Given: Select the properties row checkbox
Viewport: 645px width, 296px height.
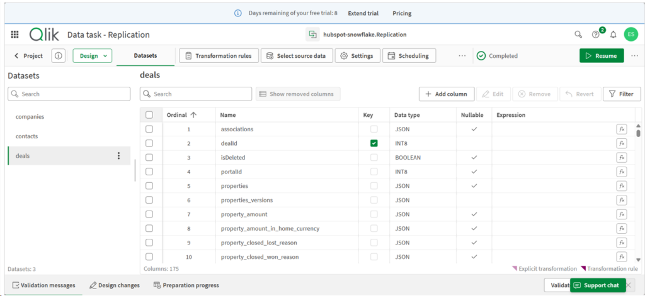Looking at the screenshot, I should pos(149,186).
